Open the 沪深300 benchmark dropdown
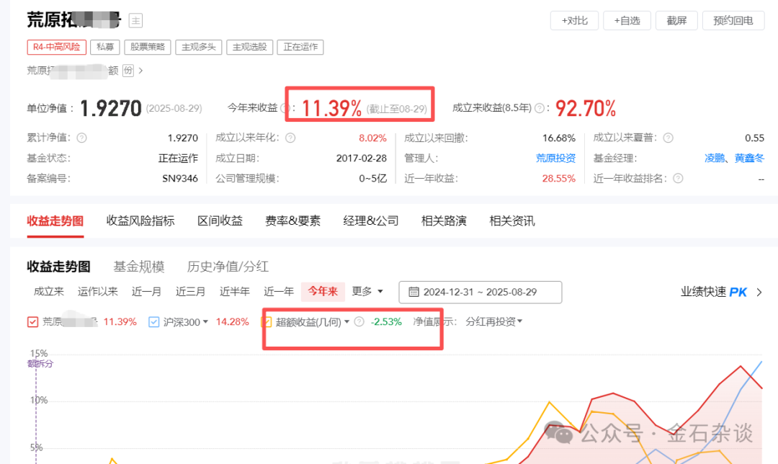 [205, 321]
